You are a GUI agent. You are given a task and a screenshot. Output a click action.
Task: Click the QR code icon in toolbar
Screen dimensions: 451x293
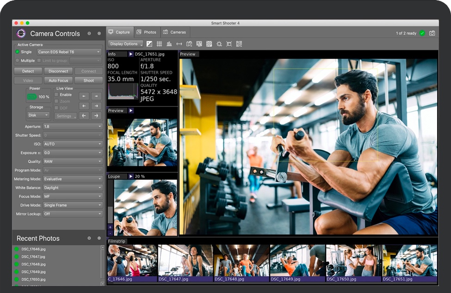(x=239, y=44)
